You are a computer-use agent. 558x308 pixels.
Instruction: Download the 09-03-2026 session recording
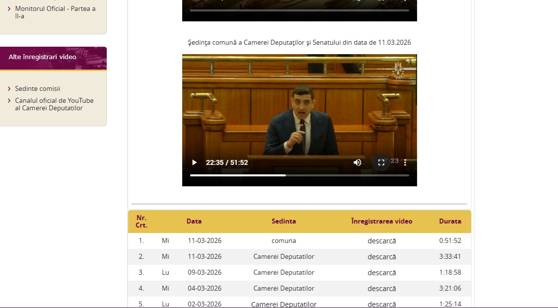(382, 273)
